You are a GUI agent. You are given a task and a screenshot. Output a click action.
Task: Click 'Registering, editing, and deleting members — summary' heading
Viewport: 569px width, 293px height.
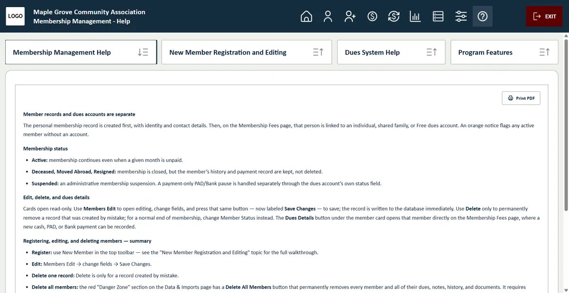click(87, 241)
